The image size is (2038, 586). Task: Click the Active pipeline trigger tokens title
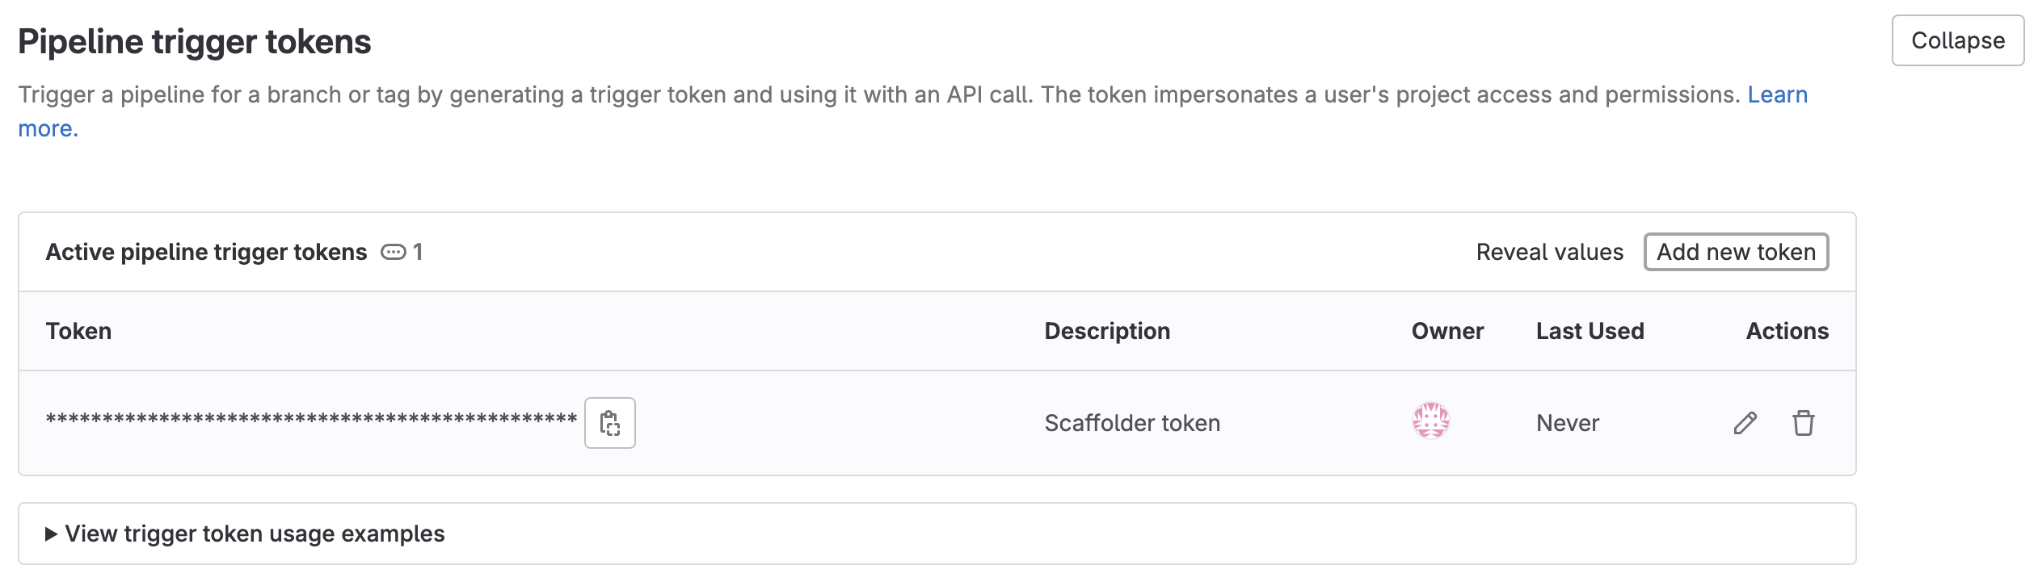point(206,253)
